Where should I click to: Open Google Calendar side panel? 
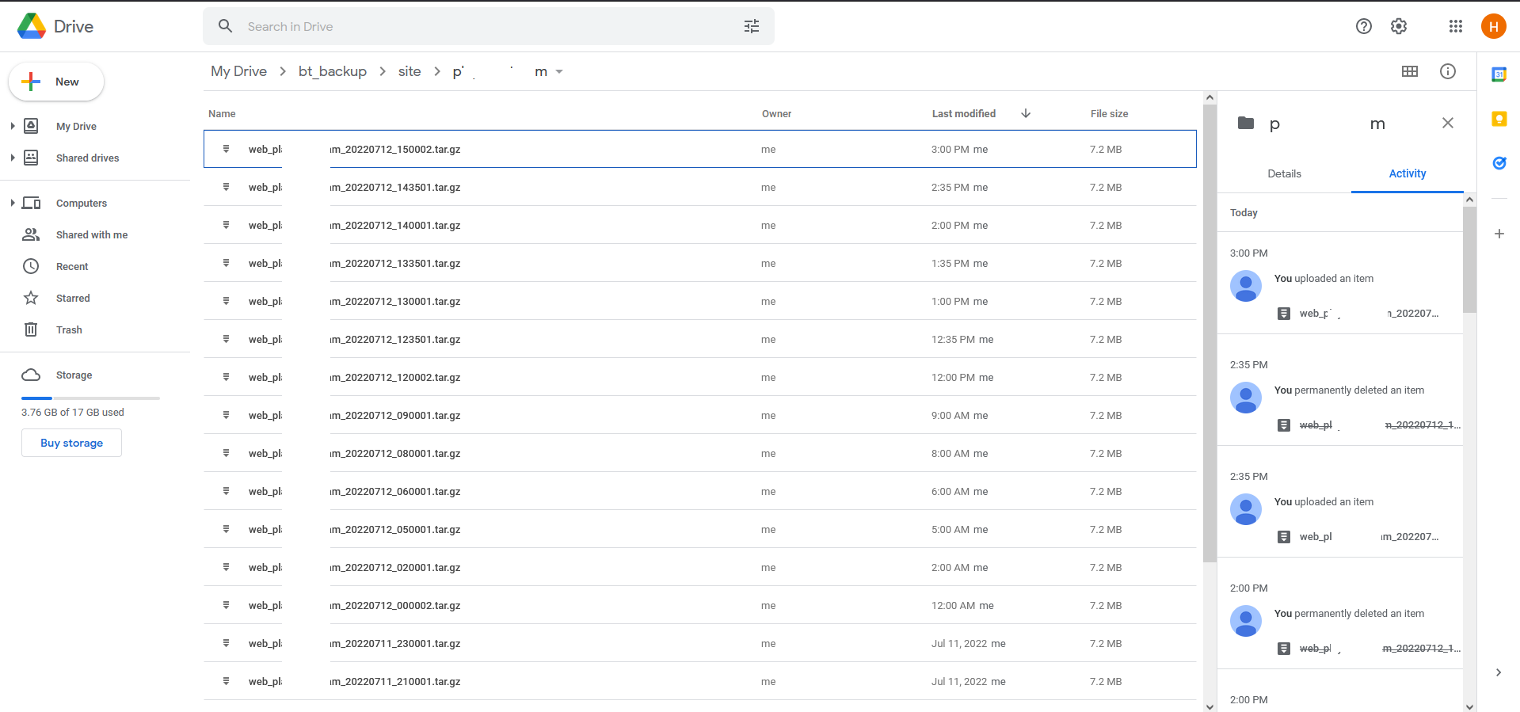[1499, 74]
